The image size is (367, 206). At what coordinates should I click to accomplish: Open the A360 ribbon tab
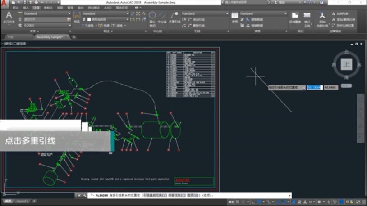108,8
